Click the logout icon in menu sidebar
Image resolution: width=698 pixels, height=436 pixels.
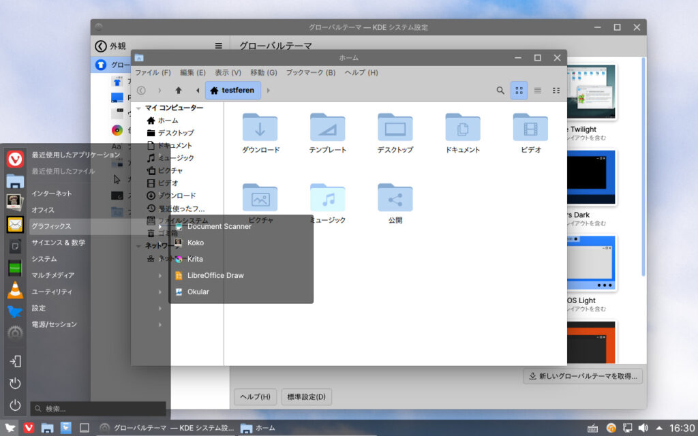(15, 361)
